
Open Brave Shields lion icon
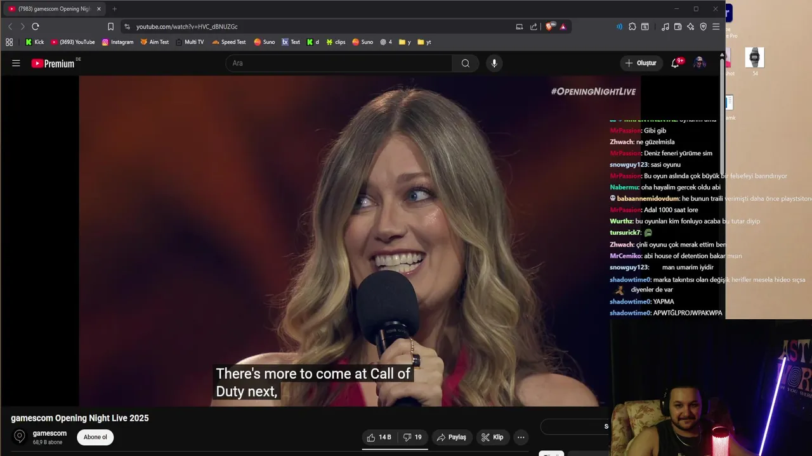coord(549,27)
